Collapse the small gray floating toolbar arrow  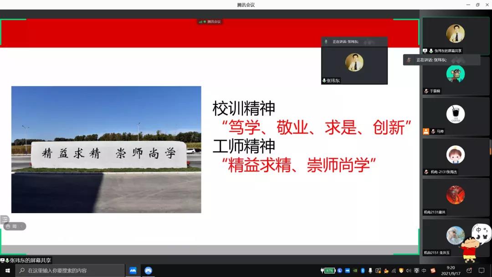pos(21,226)
